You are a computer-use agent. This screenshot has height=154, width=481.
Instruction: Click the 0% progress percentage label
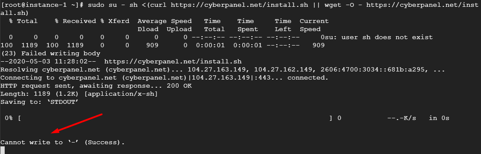pos(9,118)
